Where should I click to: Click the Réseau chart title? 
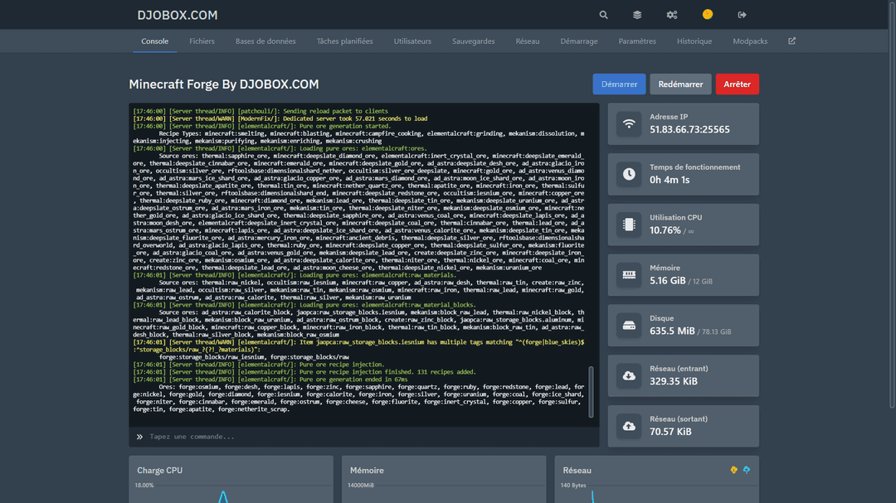(x=577, y=471)
